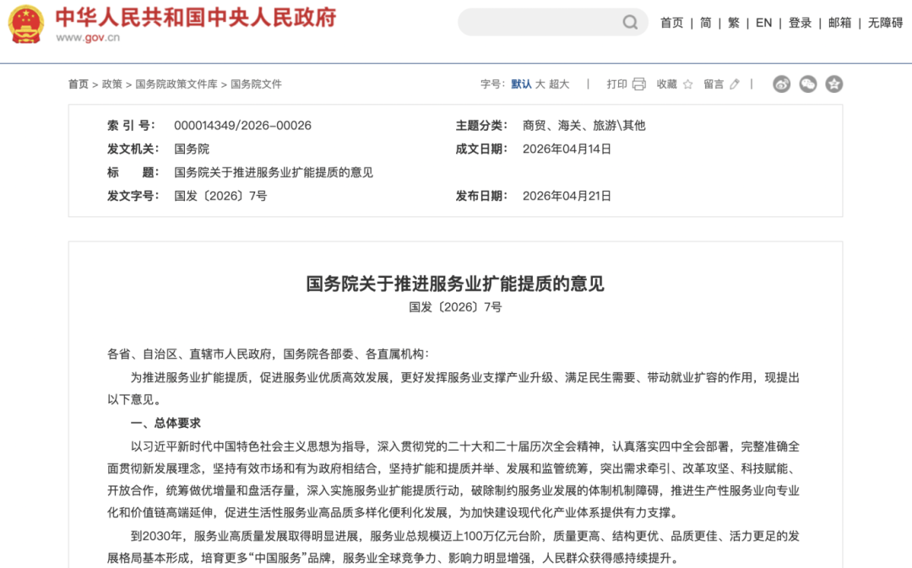
Task: Select default (默认) font size
Action: coord(521,84)
